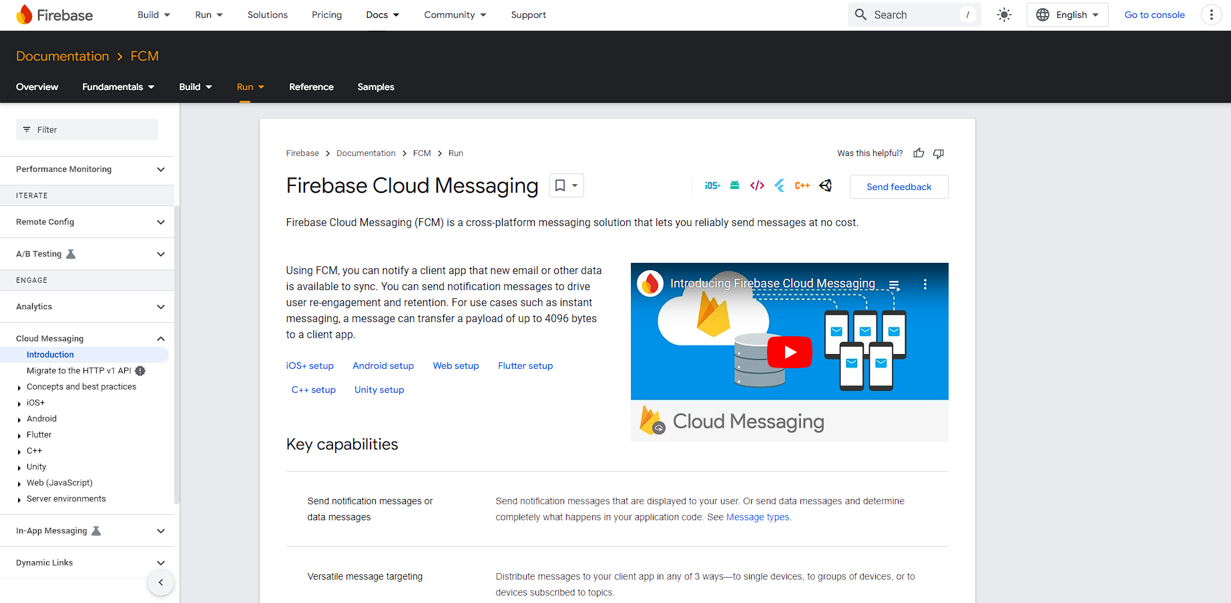
Task: Switch to the Reference tab
Action: click(x=311, y=87)
